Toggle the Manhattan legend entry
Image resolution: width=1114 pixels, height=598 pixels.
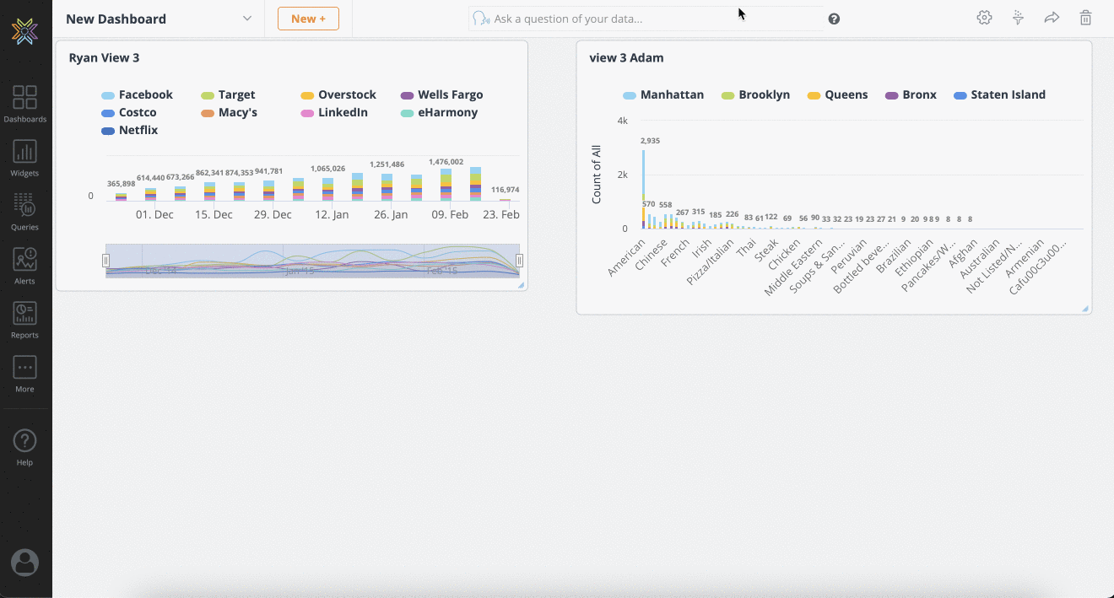(663, 95)
